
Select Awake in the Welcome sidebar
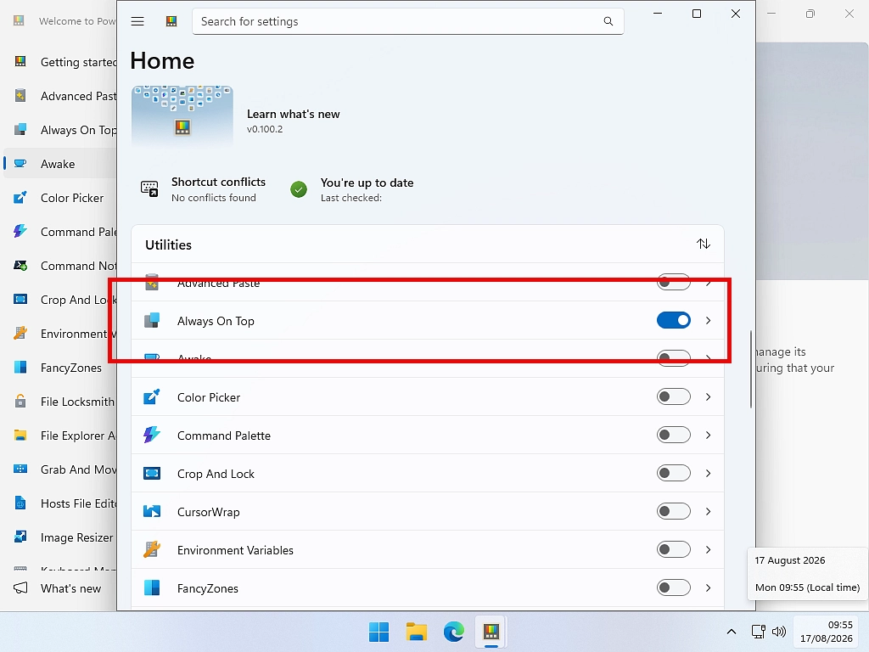[59, 164]
